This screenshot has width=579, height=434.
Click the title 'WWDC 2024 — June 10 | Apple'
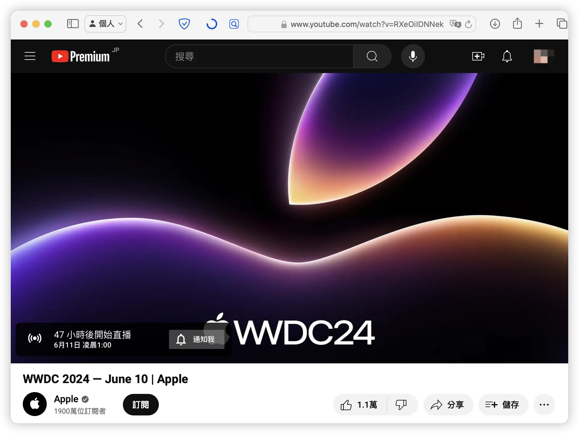pyautogui.click(x=105, y=379)
